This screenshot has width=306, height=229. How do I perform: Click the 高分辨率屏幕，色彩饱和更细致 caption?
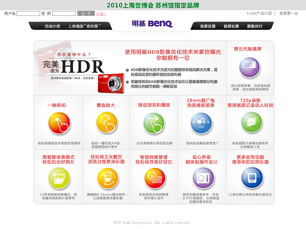point(251,87)
